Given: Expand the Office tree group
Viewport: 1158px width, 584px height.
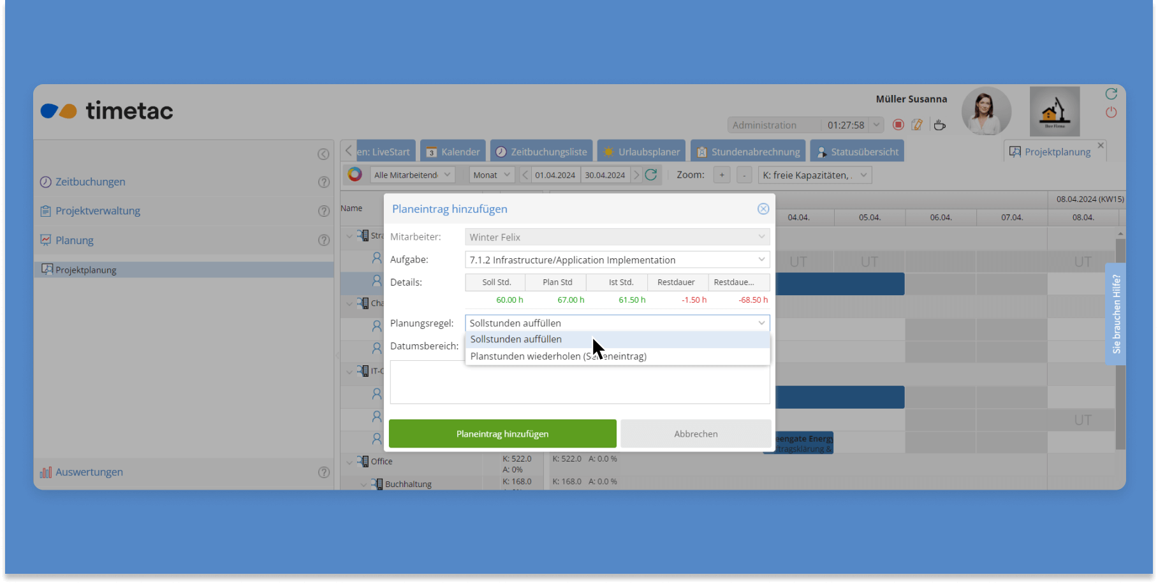Looking at the screenshot, I should coord(349,462).
